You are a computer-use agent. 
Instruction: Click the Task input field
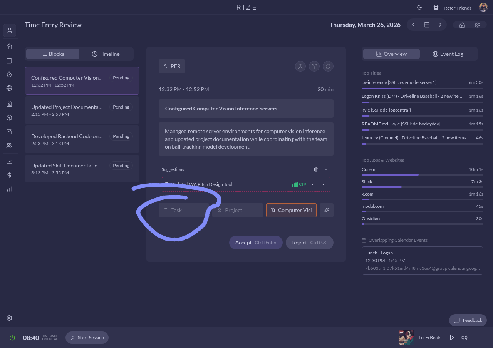[x=184, y=210]
